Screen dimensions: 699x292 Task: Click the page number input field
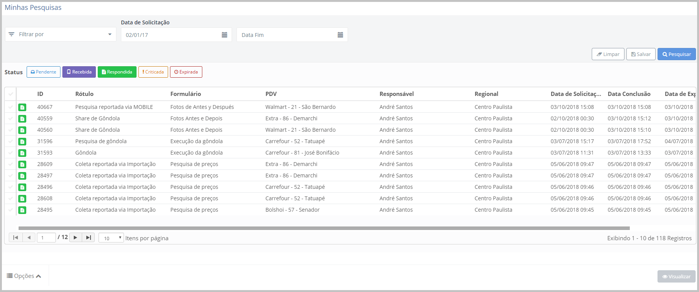(x=46, y=238)
